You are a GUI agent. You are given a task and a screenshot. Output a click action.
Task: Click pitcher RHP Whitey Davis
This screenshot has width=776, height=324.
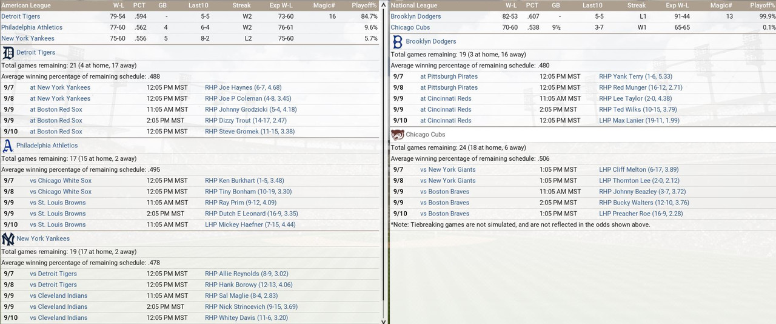coord(246,317)
